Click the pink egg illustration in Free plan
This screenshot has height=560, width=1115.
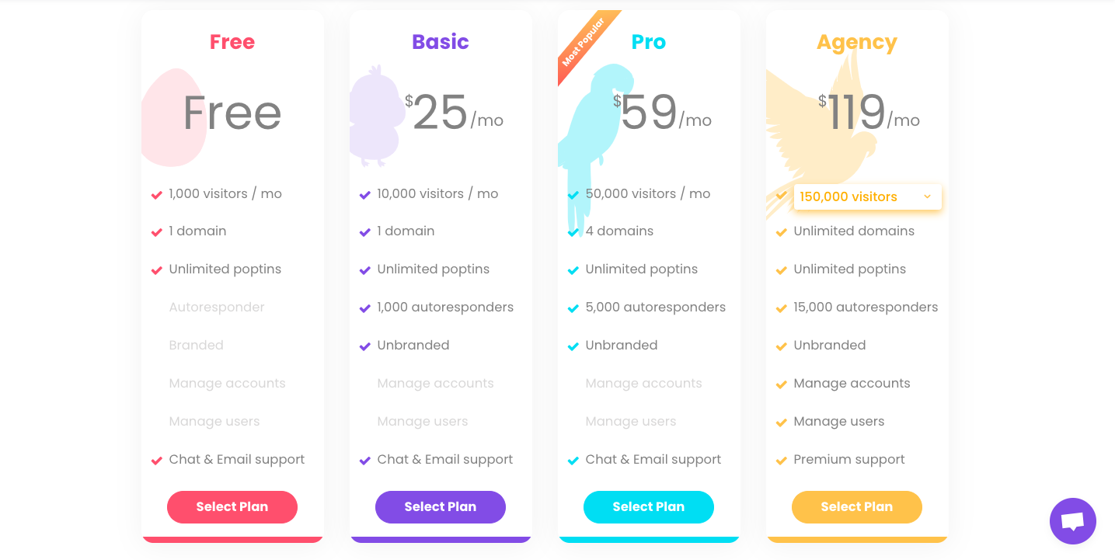[x=174, y=117]
